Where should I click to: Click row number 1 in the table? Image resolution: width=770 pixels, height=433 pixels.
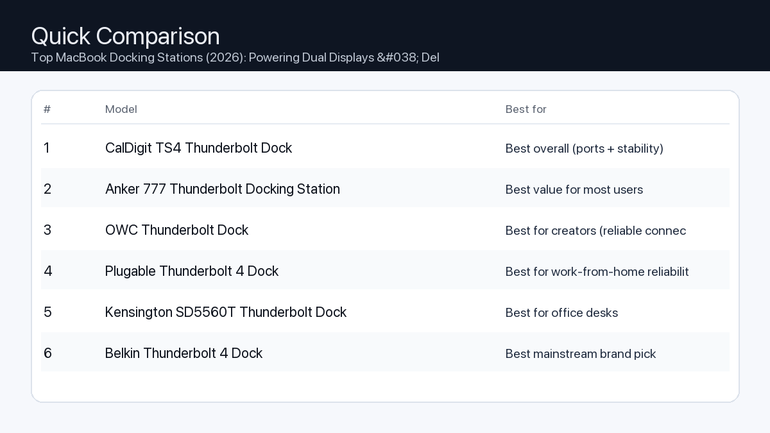click(x=47, y=148)
